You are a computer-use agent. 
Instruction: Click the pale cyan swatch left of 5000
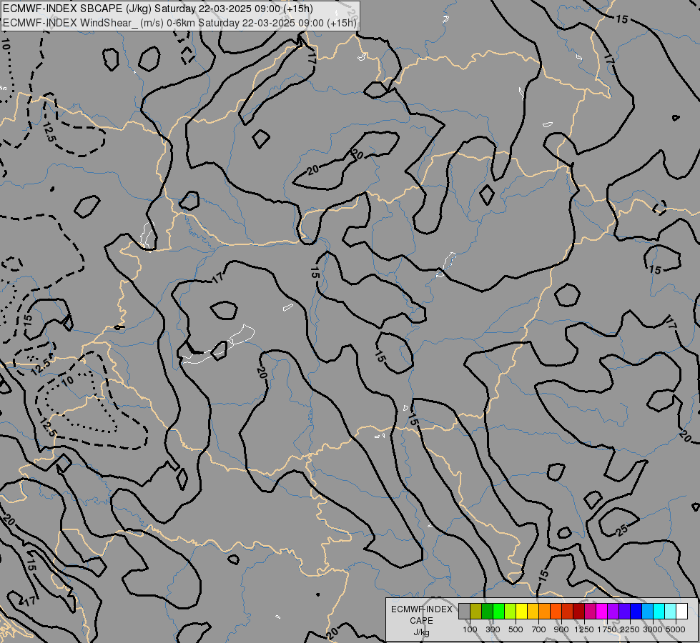[671, 611]
